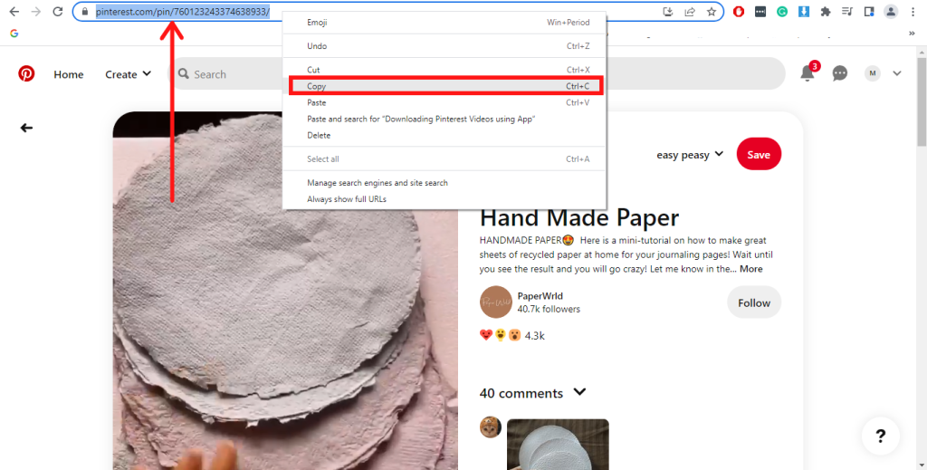Open the easy peasy board dropdown
The width and height of the screenshot is (927, 470).
click(x=690, y=155)
